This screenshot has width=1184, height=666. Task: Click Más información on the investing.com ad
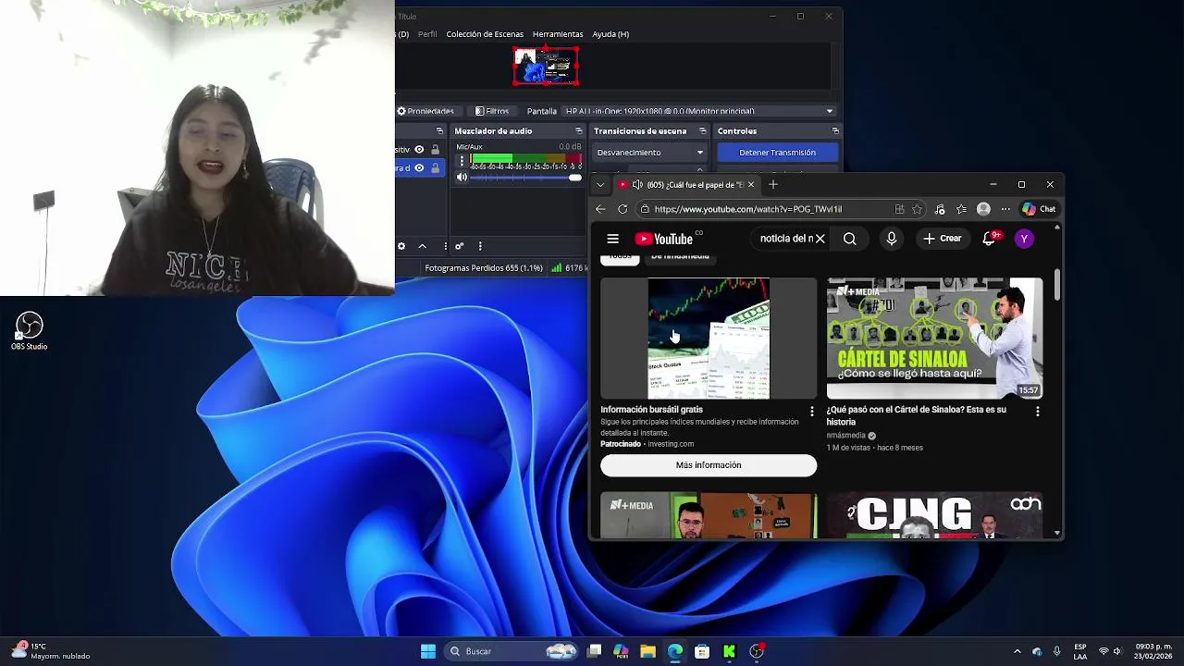tap(709, 465)
